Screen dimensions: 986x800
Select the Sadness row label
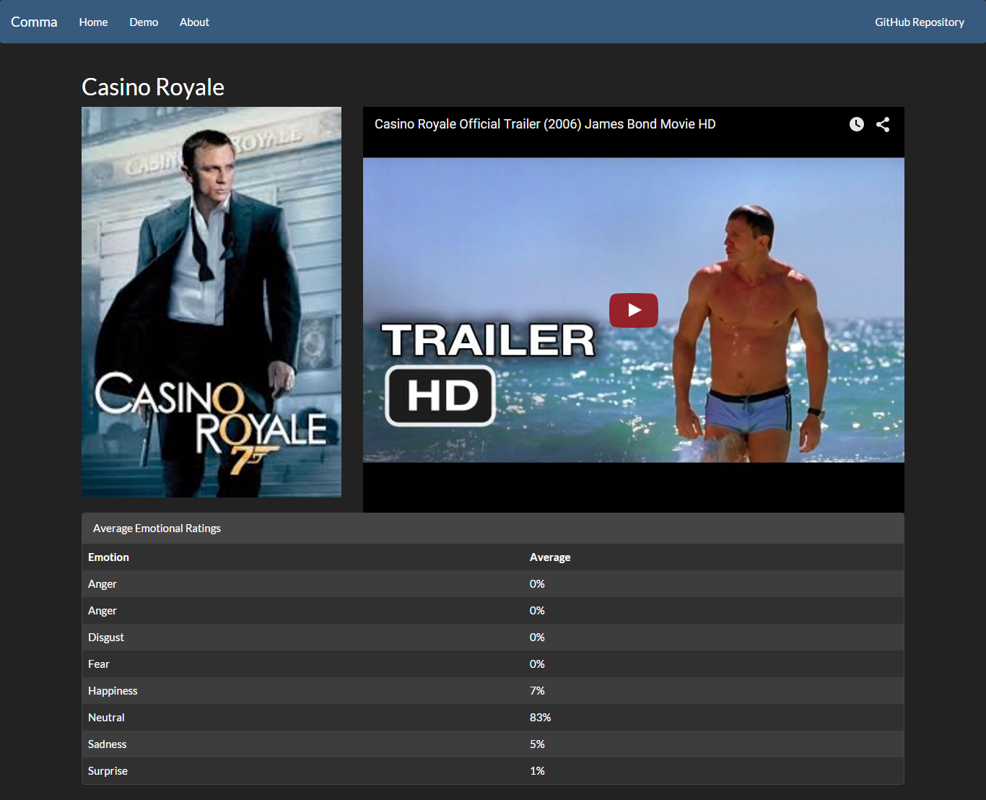coord(107,744)
